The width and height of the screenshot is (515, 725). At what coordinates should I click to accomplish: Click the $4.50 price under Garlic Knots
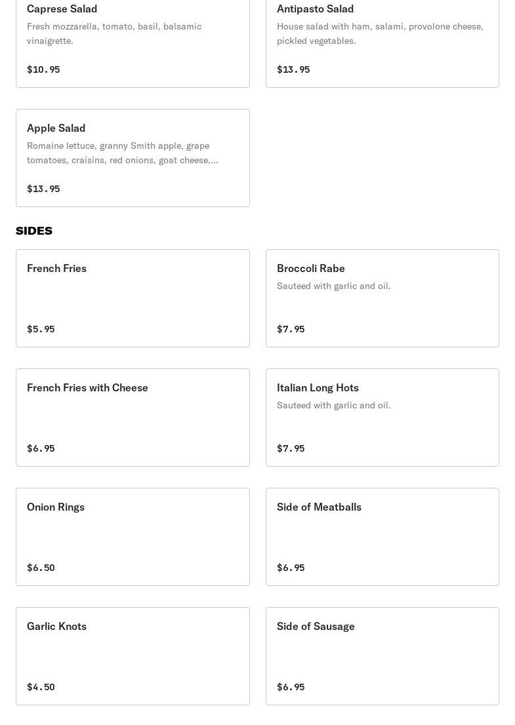click(x=41, y=687)
